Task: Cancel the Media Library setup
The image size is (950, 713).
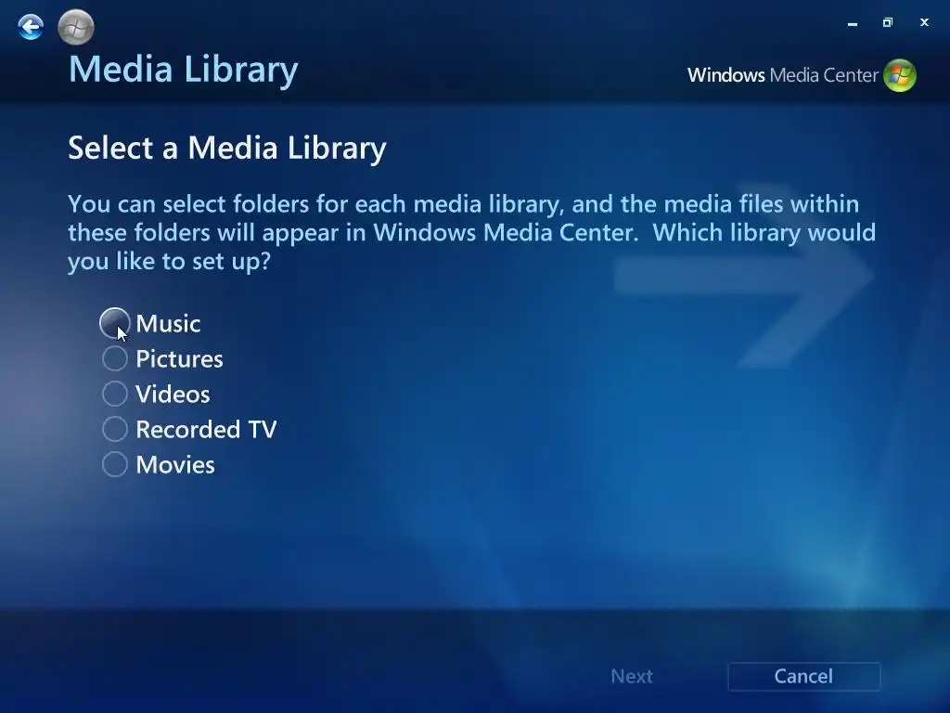Action: [803, 676]
